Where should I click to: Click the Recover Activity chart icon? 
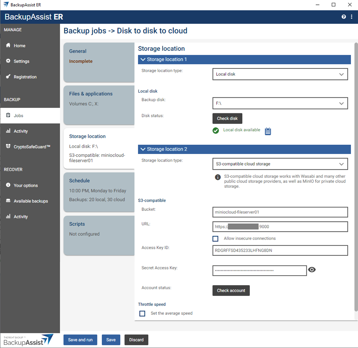(x=8, y=216)
